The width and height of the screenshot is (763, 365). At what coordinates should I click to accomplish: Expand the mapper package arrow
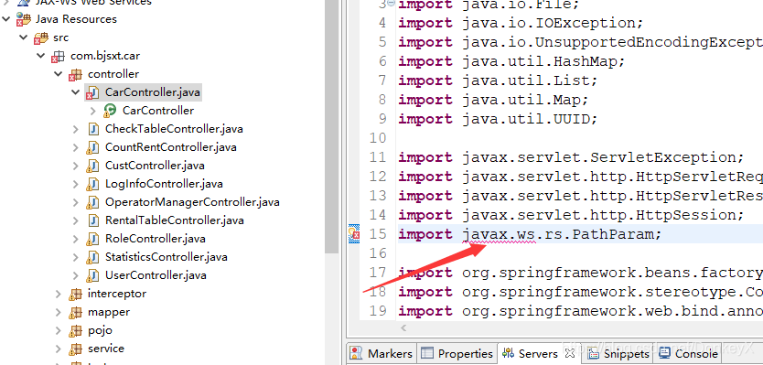coord(59,312)
